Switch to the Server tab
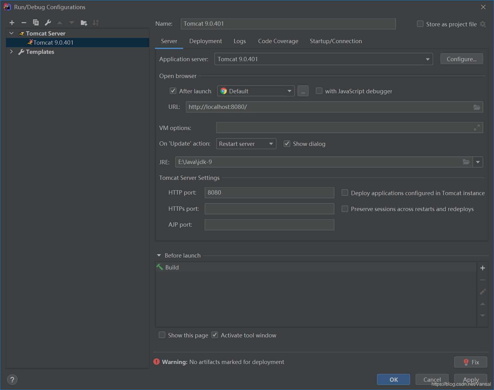 tap(169, 41)
